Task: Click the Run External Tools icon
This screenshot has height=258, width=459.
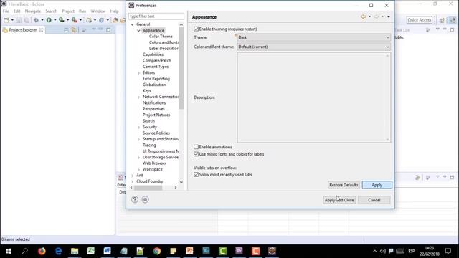Action: coord(75,20)
